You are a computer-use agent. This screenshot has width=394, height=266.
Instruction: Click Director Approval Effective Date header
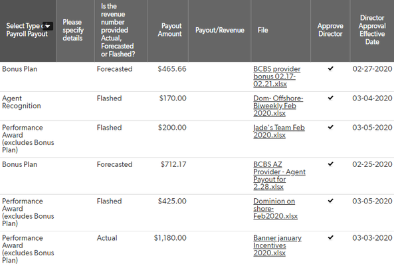[x=372, y=30]
